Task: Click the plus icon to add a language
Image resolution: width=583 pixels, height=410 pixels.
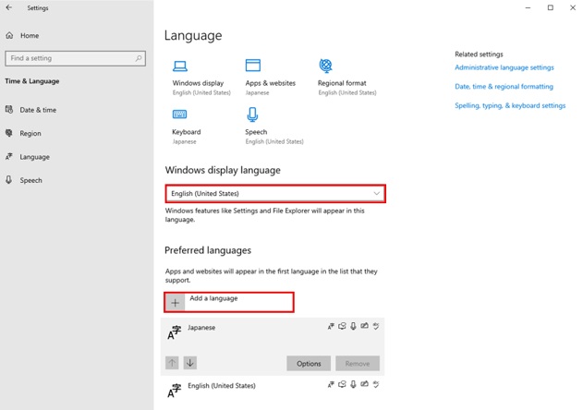Action: [x=176, y=302]
